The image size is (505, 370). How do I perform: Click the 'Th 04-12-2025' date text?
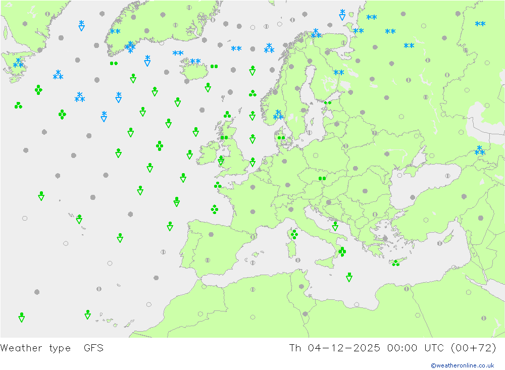[334, 348]
